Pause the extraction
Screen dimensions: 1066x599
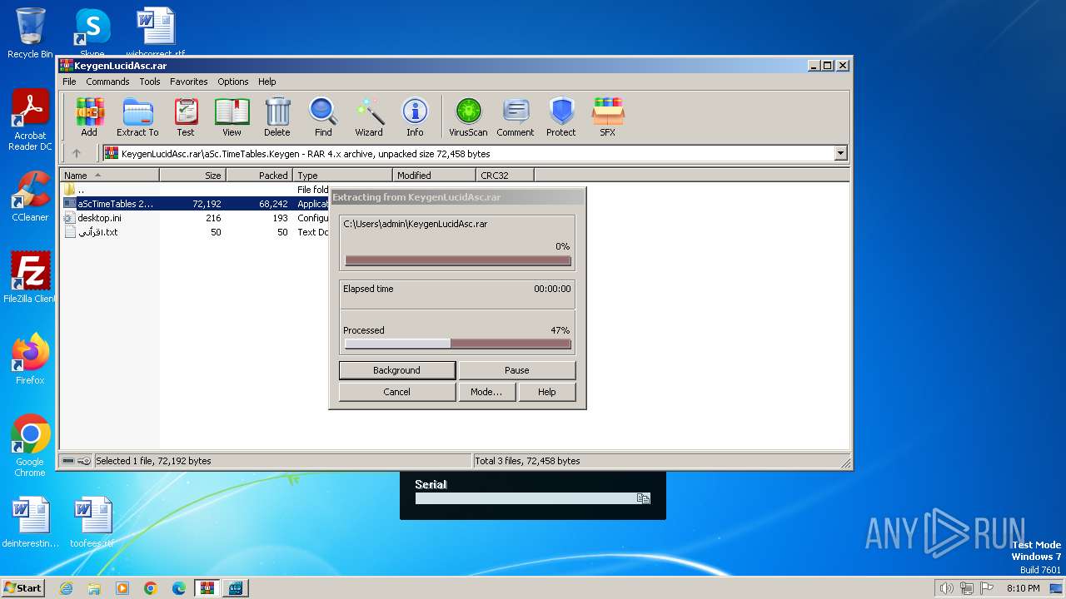click(x=516, y=370)
